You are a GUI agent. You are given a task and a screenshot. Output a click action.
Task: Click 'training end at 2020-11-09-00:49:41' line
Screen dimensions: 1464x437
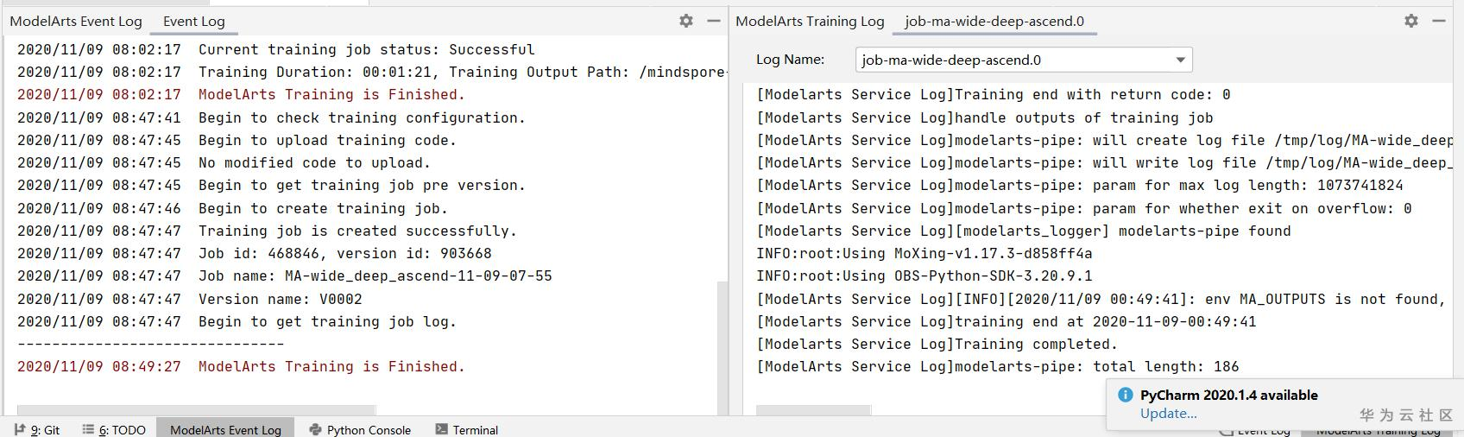(x=1006, y=321)
